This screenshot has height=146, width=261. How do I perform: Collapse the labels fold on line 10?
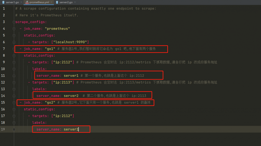tap(14, 69)
